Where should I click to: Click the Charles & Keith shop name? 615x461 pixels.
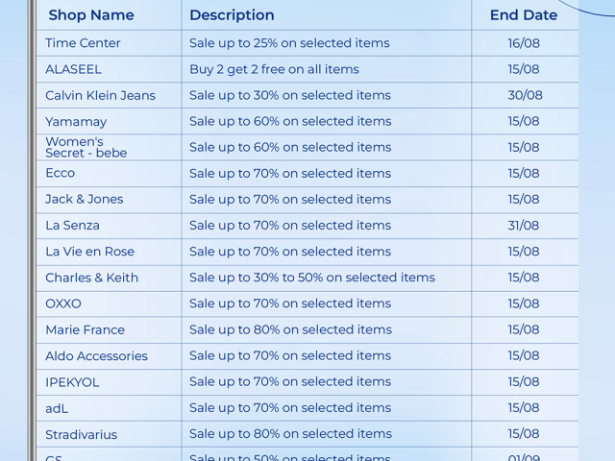click(x=91, y=278)
